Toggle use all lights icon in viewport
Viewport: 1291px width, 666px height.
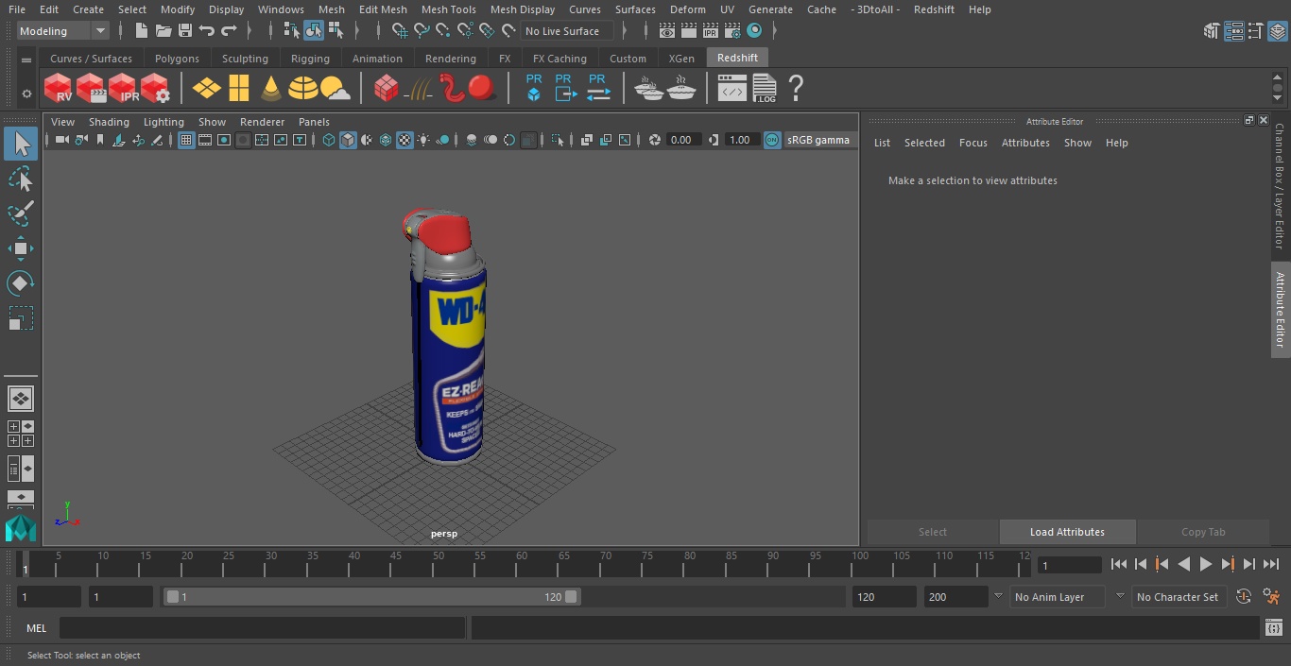(423, 140)
